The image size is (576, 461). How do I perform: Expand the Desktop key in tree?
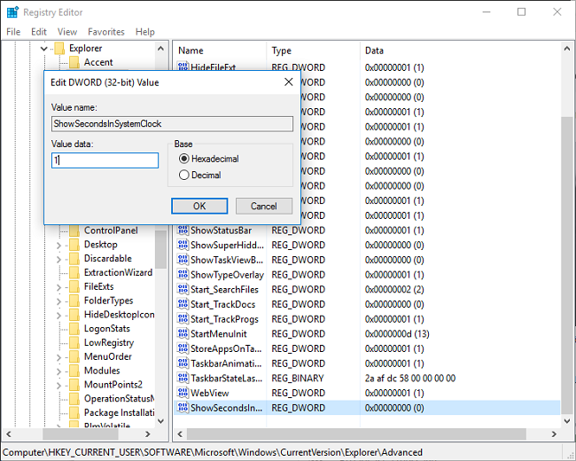[x=59, y=246]
